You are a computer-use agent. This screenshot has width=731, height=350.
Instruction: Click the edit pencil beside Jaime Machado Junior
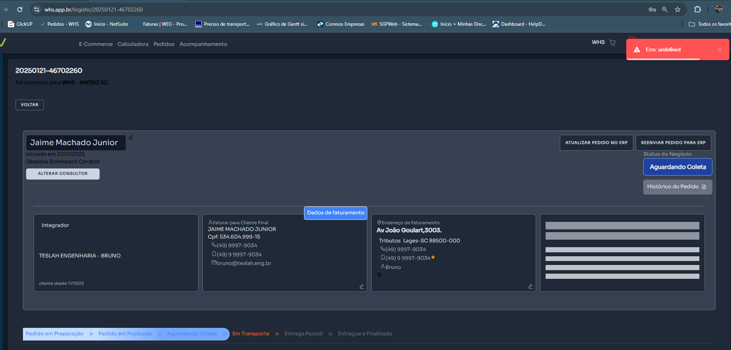pyautogui.click(x=131, y=138)
